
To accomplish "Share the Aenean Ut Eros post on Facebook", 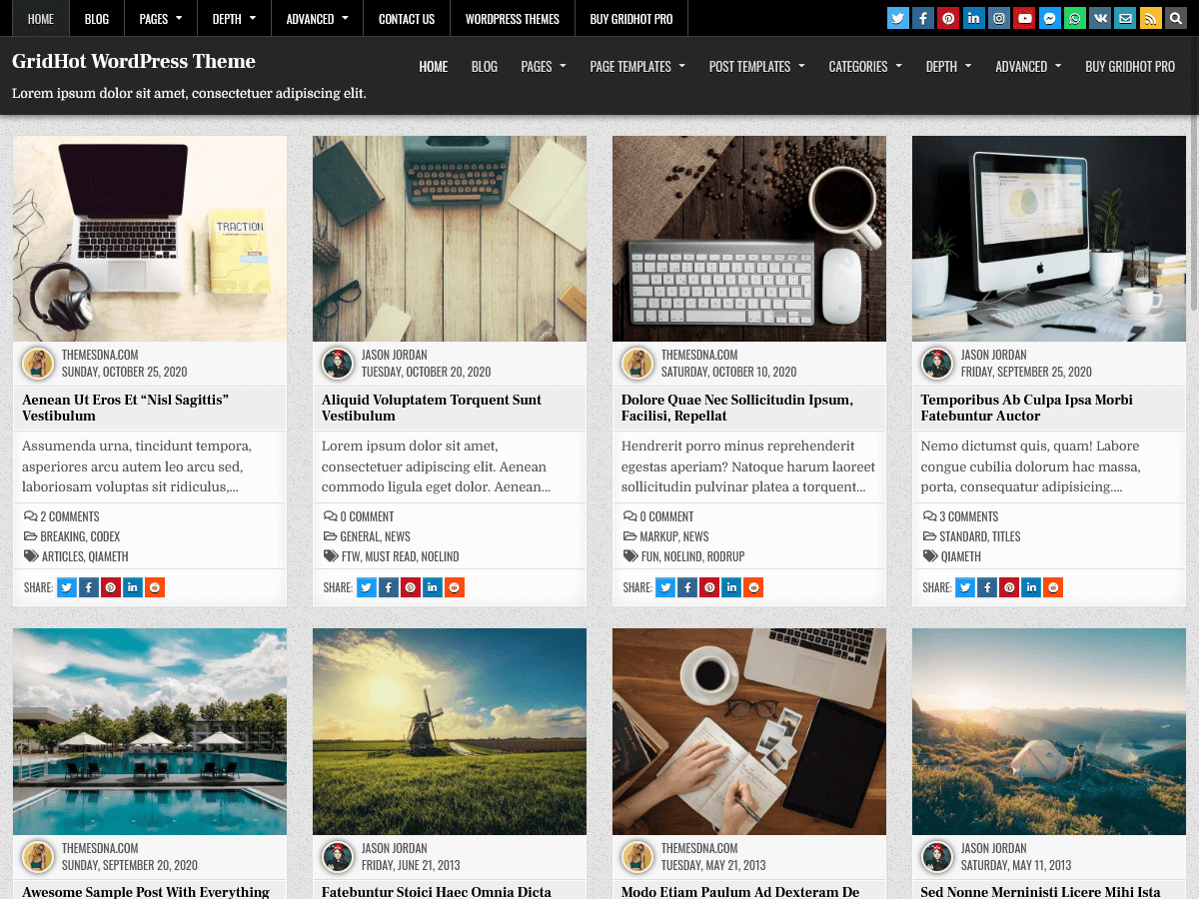I will tap(88, 587).
